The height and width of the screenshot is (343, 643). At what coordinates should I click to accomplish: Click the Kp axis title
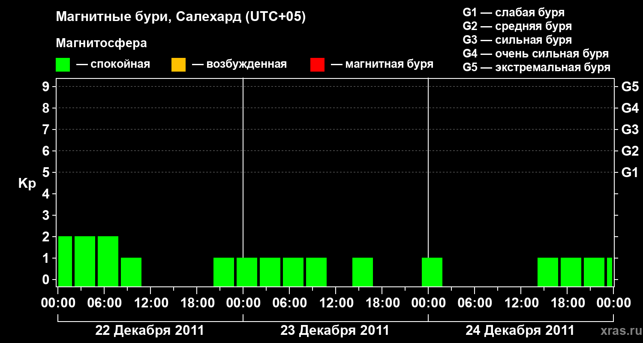tap(27, 184)
